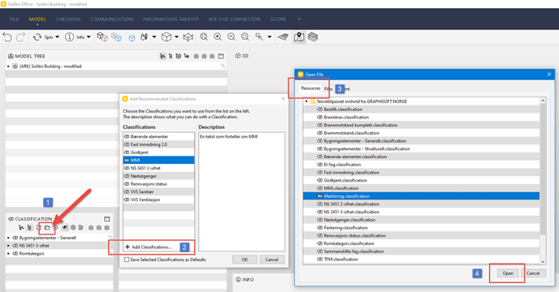This screenshot has width=559, height=292.
Task: Click the window icon in Model Tree header
Action: pos(221,56)
